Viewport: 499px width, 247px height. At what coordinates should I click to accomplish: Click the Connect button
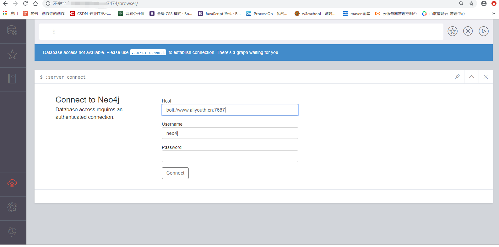[175, 173]
